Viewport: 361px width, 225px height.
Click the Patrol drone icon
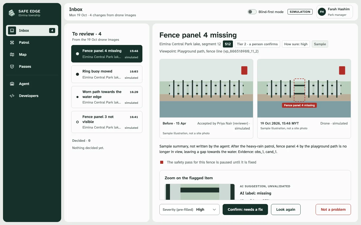click(x=12, y=42)
